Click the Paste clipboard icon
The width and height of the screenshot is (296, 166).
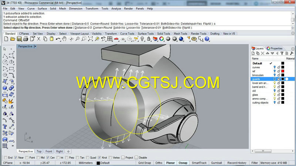[x=51, y=39]
